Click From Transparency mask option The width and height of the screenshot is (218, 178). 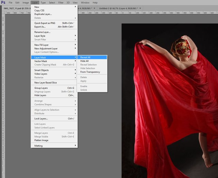90,72
